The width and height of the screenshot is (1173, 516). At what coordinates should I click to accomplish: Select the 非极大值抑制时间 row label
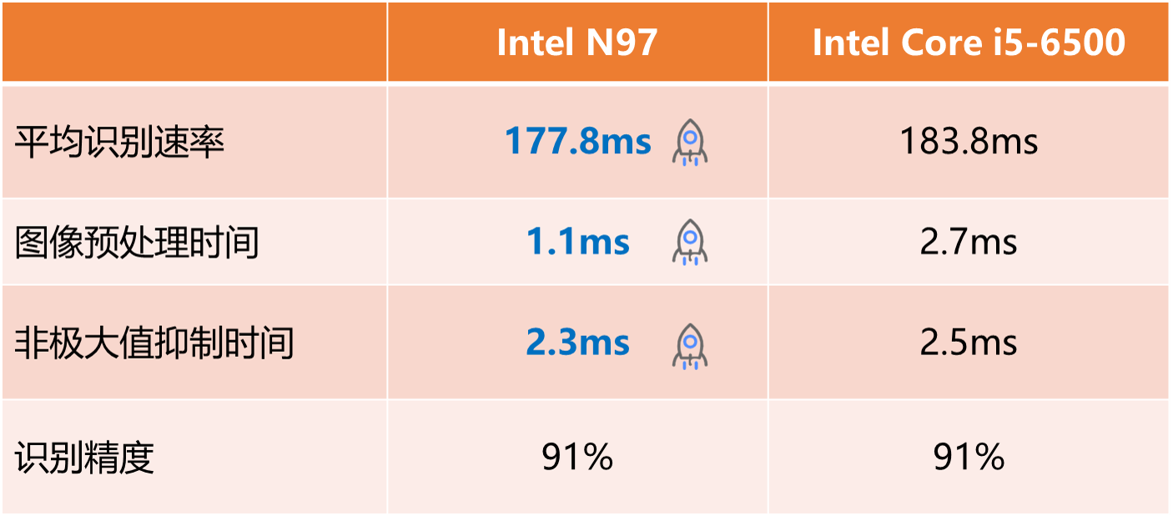154,343
